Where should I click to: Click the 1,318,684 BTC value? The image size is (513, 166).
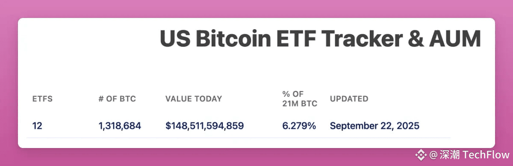coord(120,126)
